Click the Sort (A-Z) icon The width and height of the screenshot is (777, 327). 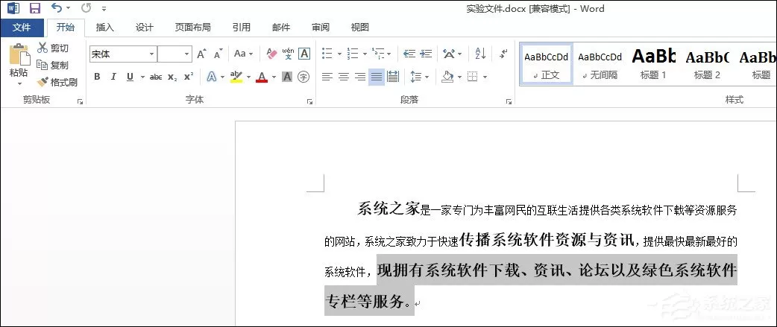coord(480,54)
